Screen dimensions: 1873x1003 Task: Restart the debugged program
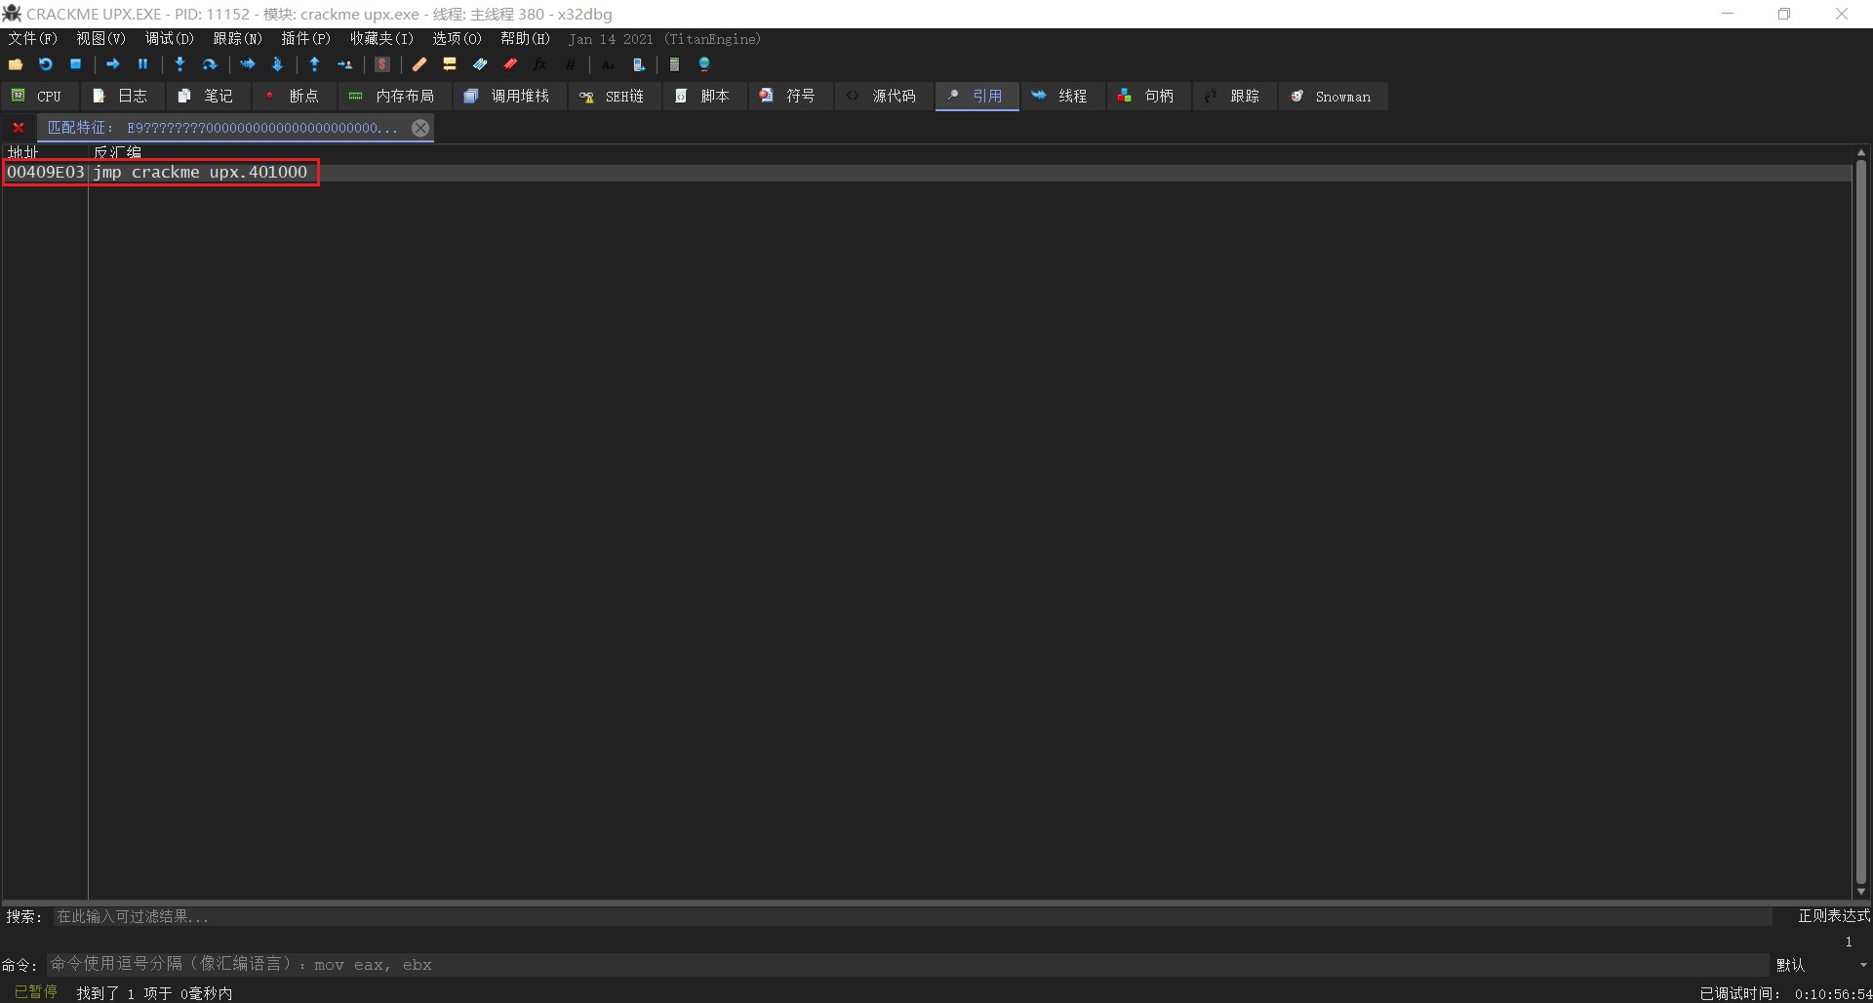(x=46, y=64)
